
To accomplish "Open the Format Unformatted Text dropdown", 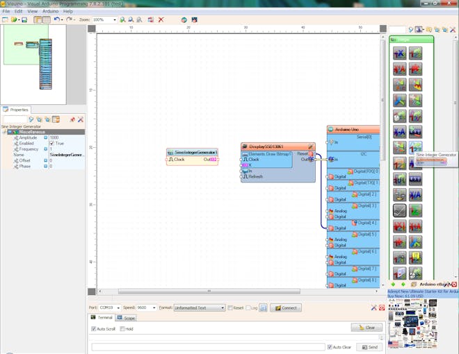I will (200, 308).
